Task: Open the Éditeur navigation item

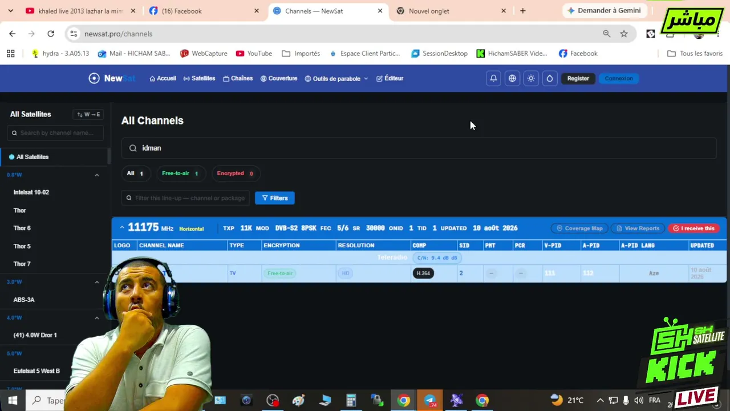Action: [x=390, y=78]
